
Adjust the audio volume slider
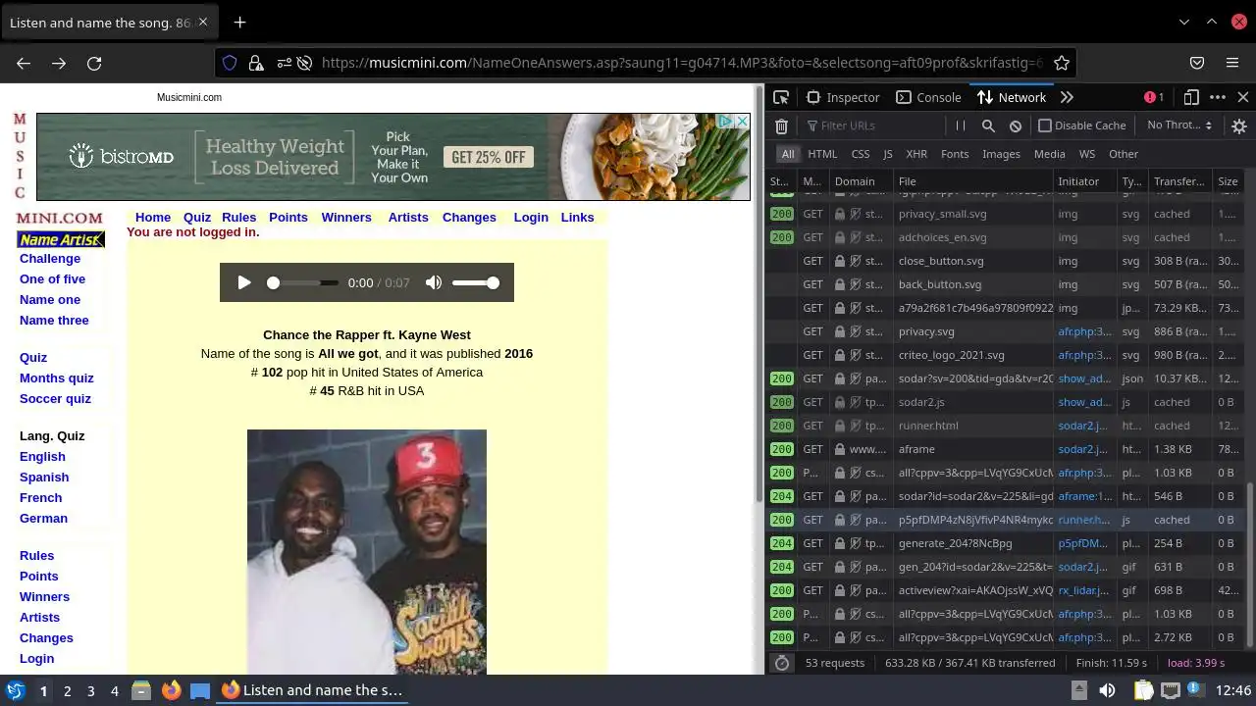pos(476,282)
